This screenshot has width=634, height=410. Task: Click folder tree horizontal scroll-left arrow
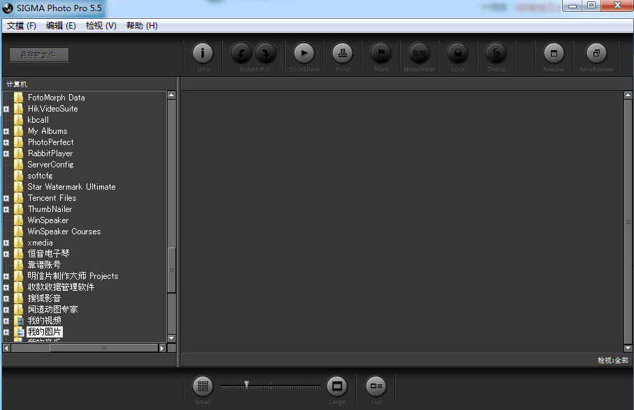6,348
